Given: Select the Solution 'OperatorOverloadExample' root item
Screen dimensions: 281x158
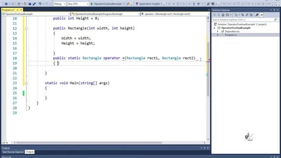Looking at the screenshot, I should [242, 25].
